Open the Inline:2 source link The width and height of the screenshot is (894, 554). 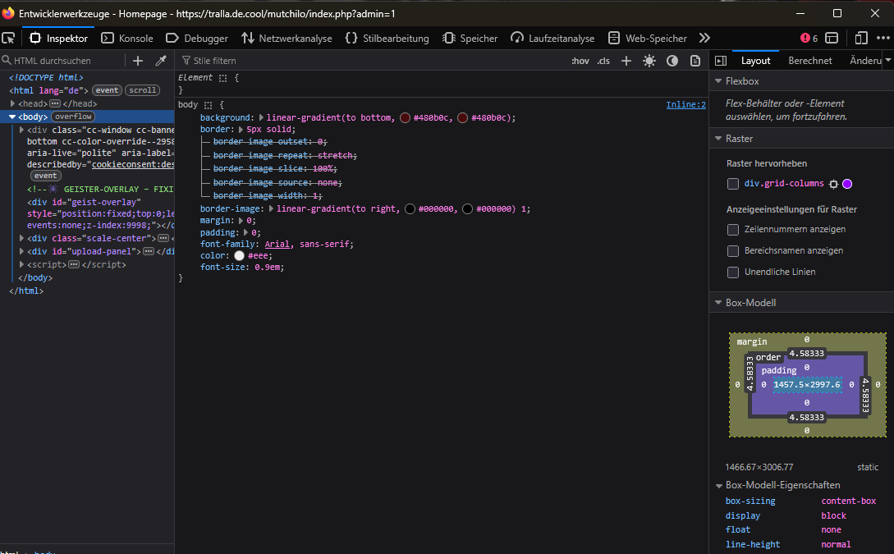[685, 105]
